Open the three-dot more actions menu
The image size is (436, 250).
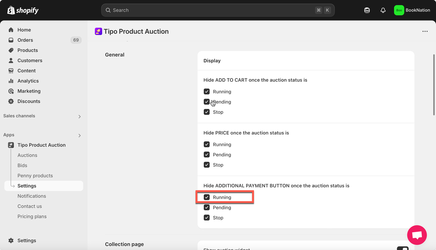tap(425, 31)
